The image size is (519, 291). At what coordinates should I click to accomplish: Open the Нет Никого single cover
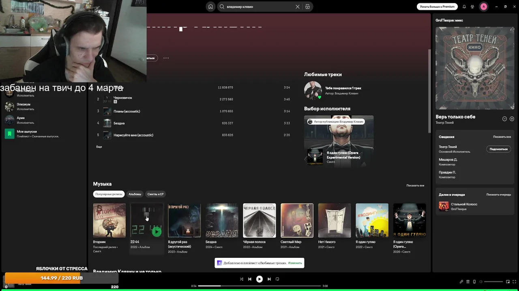pyautogui.click(x=335, y=220)
